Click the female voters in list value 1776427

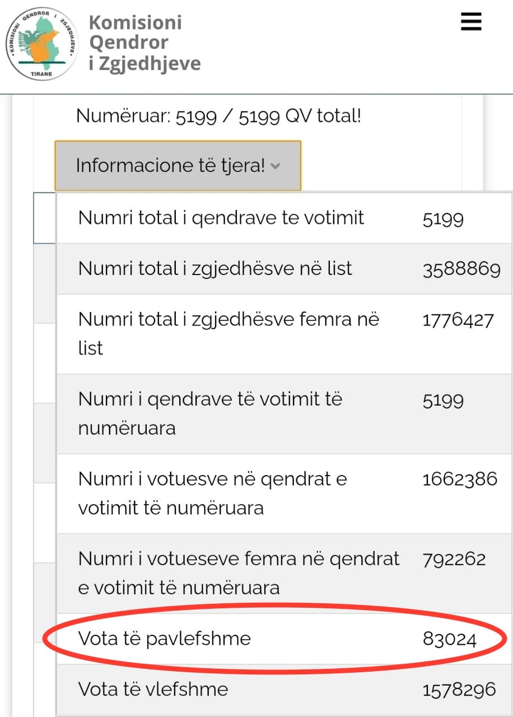pyautogui.click(x=458, y=320)
